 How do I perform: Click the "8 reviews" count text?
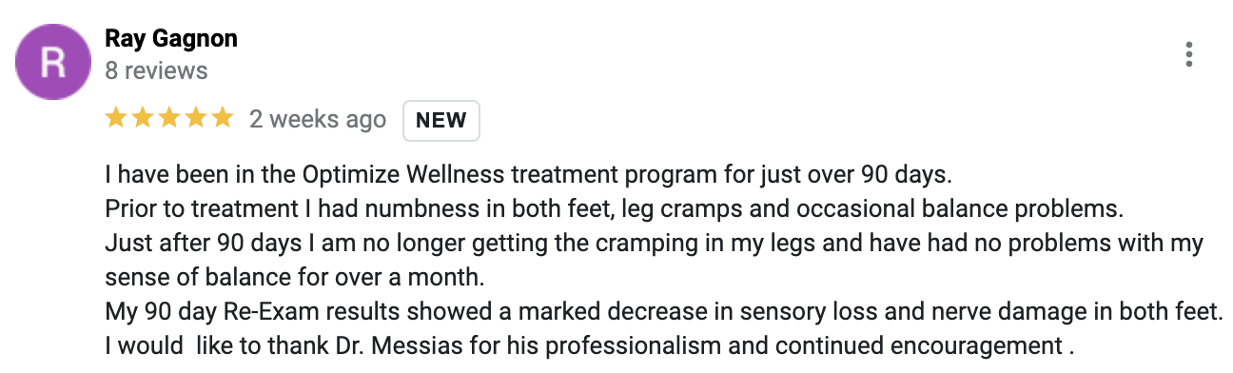click(156, 70)
